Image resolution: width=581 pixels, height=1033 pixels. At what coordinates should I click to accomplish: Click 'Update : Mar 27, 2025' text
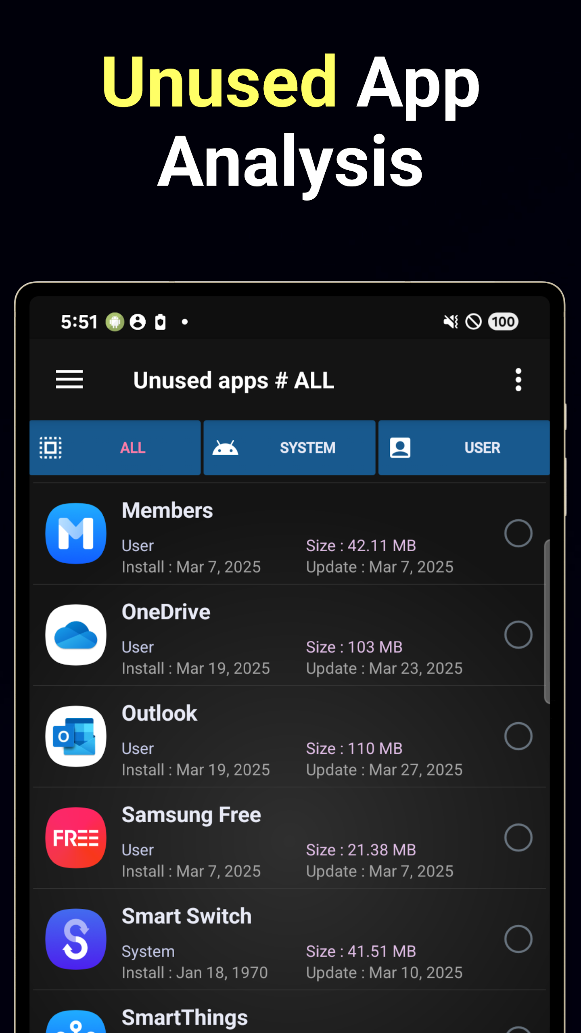coord(384,770)
